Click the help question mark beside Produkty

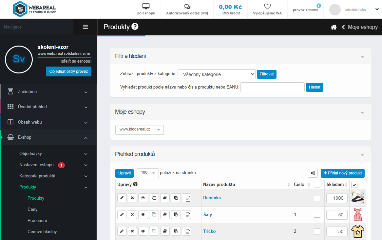pyautogui.click(x=135, y=27)
